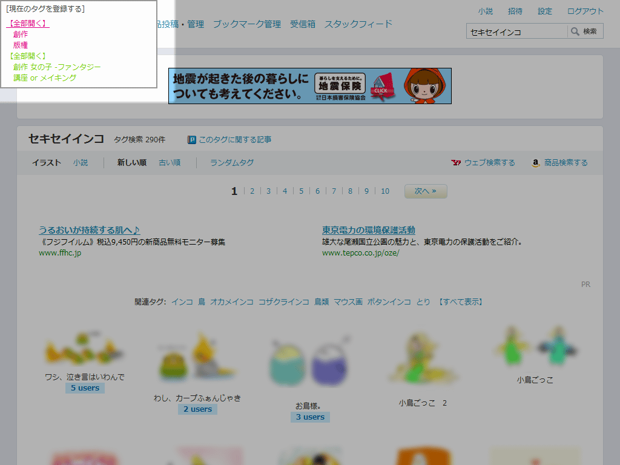
Task: Click the Yahoo web search icon
Action: click(456, 163)
